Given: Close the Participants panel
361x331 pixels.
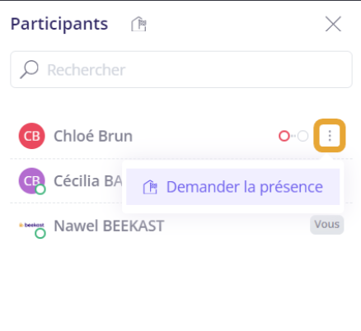Looking at the screenshot, I should tap(333, 24).
